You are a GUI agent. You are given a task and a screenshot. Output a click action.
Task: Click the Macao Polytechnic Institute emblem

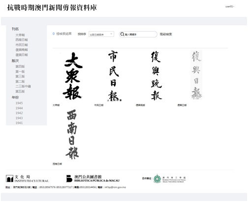click(x=157, y=179)
